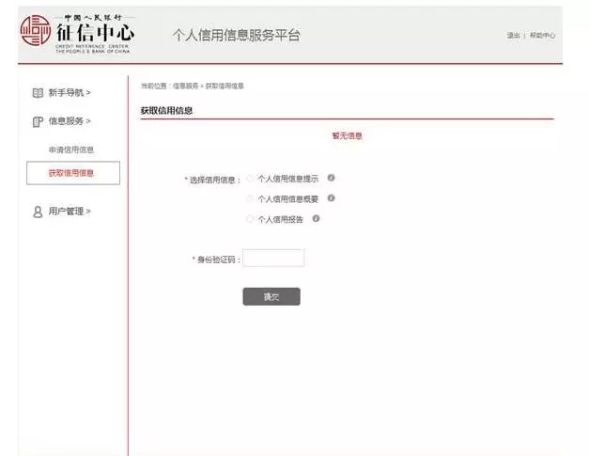Click the 信息服务 document icon

(x=38, y=121)
